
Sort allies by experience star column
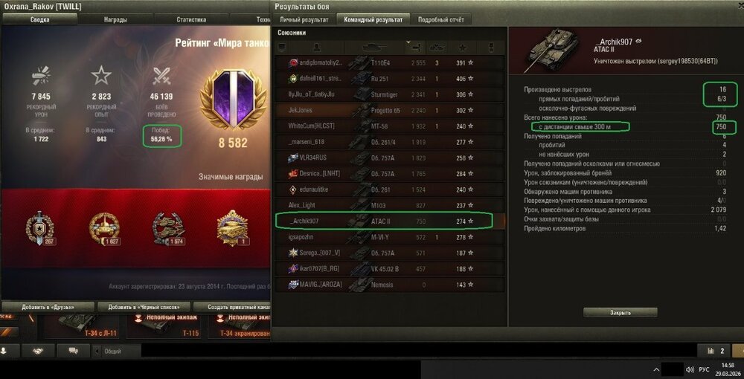click(463, 48)
